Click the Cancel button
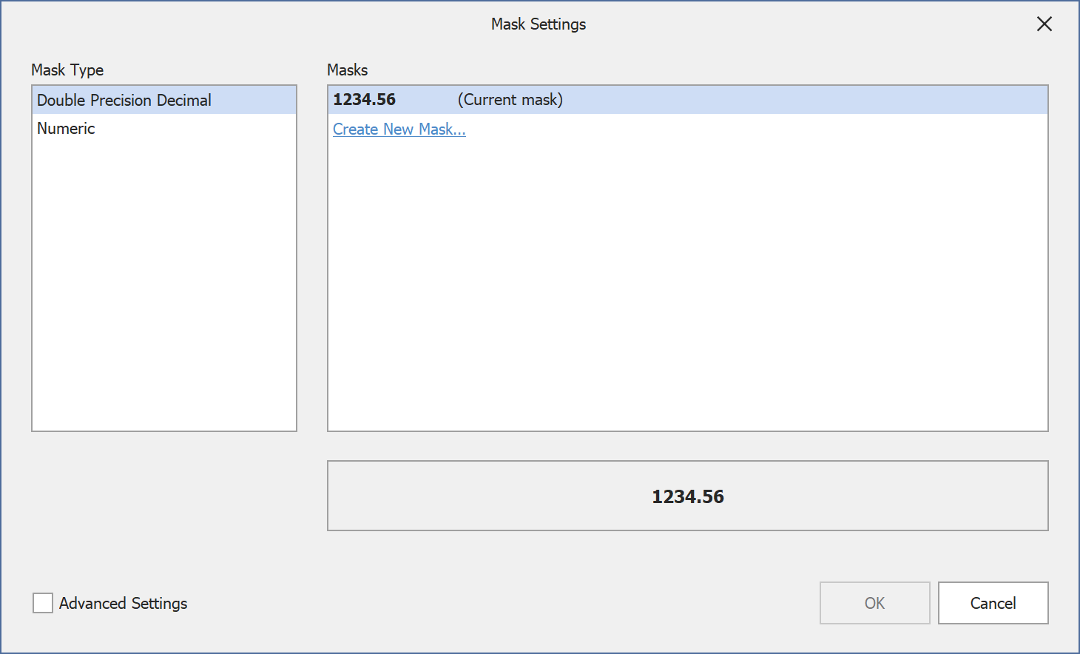The image size is (1080, 654). tap(993, 603)
